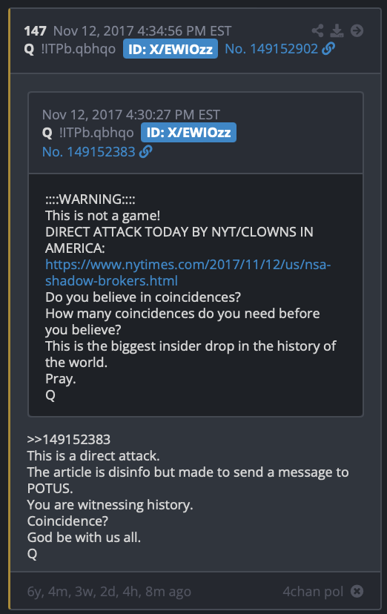Click the chain link icon beside No. 149152902

328,48
